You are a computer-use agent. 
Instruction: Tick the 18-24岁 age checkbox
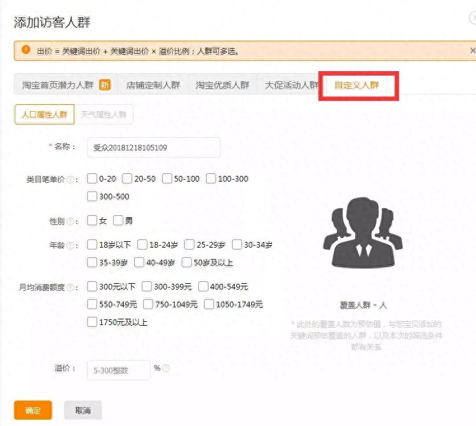pos(142,244)
